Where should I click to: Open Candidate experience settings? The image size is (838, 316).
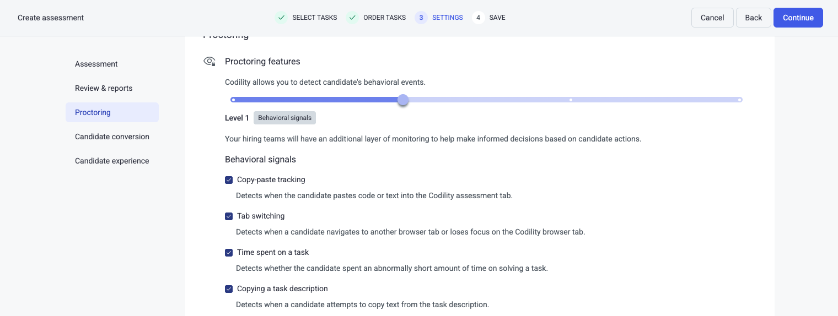click(112, 161)
